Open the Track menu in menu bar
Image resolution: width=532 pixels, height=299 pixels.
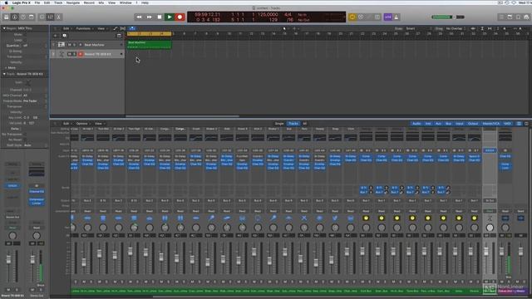[58, 2]
